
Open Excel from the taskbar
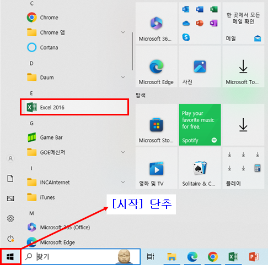[x=233, y=257]
